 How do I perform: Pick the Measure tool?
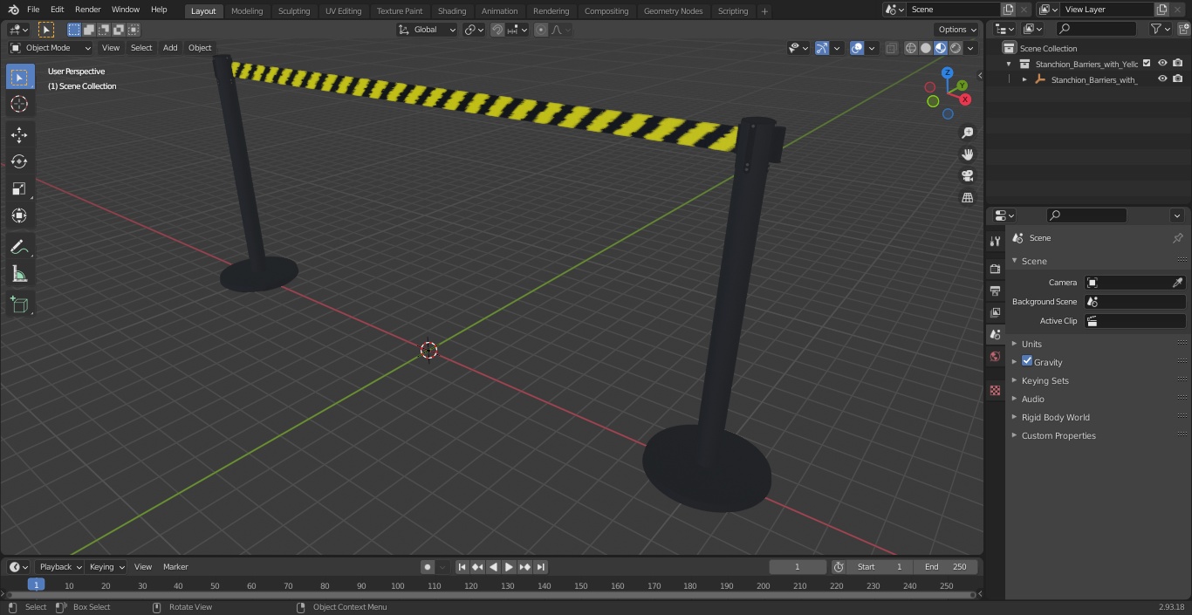pos(19,274)
